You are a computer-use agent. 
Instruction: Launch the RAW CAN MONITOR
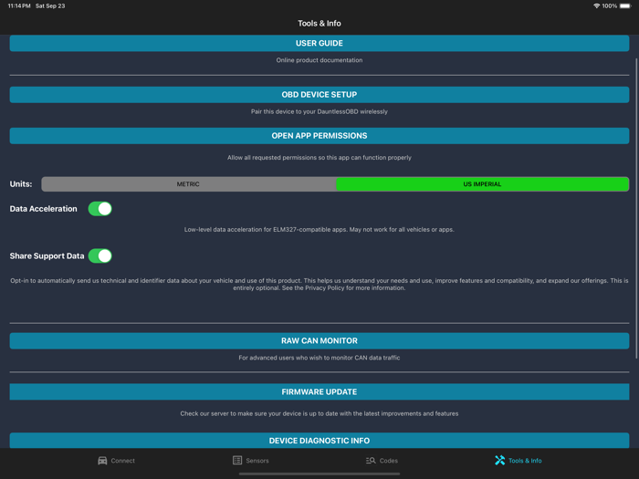point(319,340)
